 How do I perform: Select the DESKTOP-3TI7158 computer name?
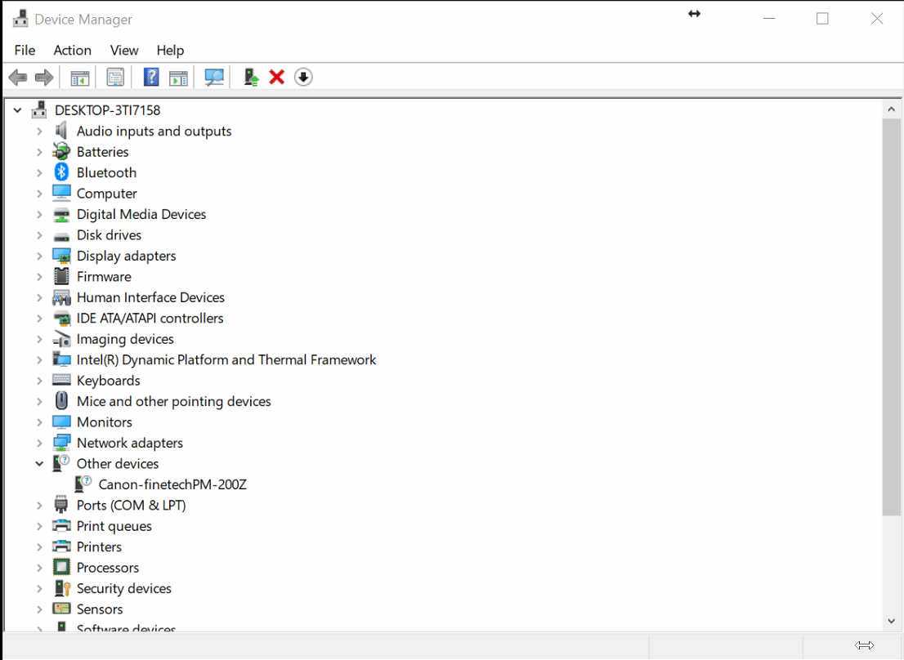[107, 110]
